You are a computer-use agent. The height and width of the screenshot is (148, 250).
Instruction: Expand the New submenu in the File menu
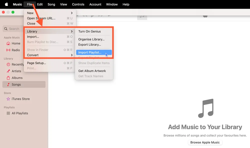pyautogui.click(x=30, y=13)
